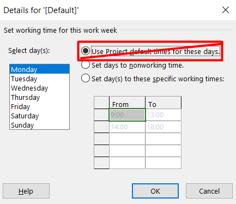Image resolution: width=236 pixels, height=204 pixels.
Task: Open the Help button
Action: (x=26, y=191)
